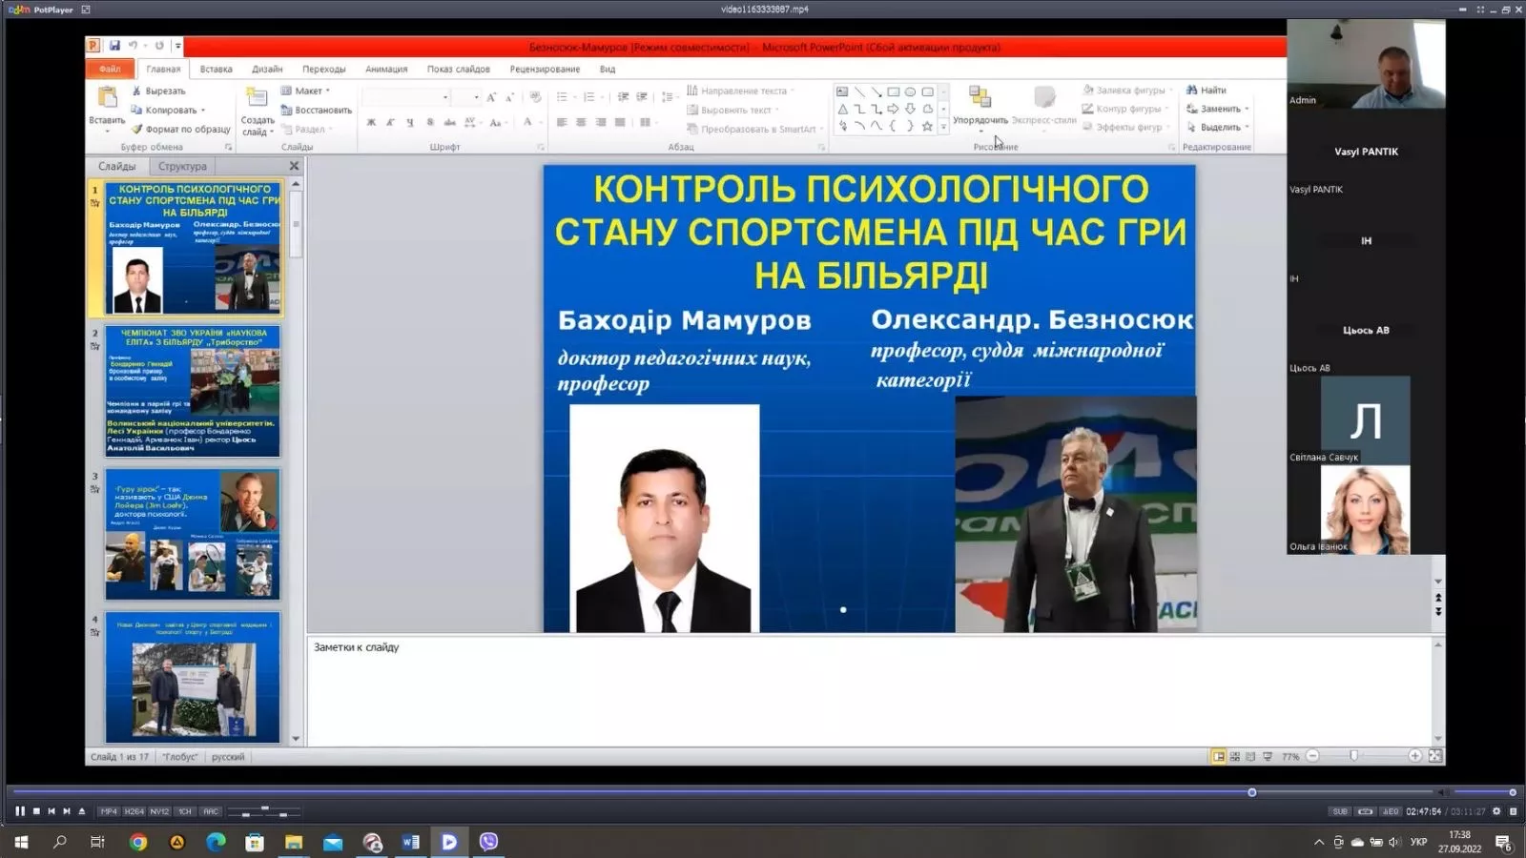Select the underline icon in Шрифт group

[x=409, y=122]
